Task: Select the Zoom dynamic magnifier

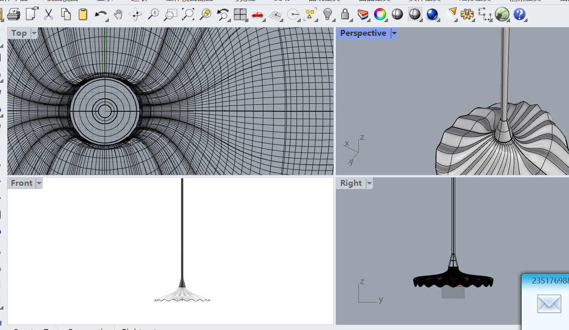Action: point(153,15)
